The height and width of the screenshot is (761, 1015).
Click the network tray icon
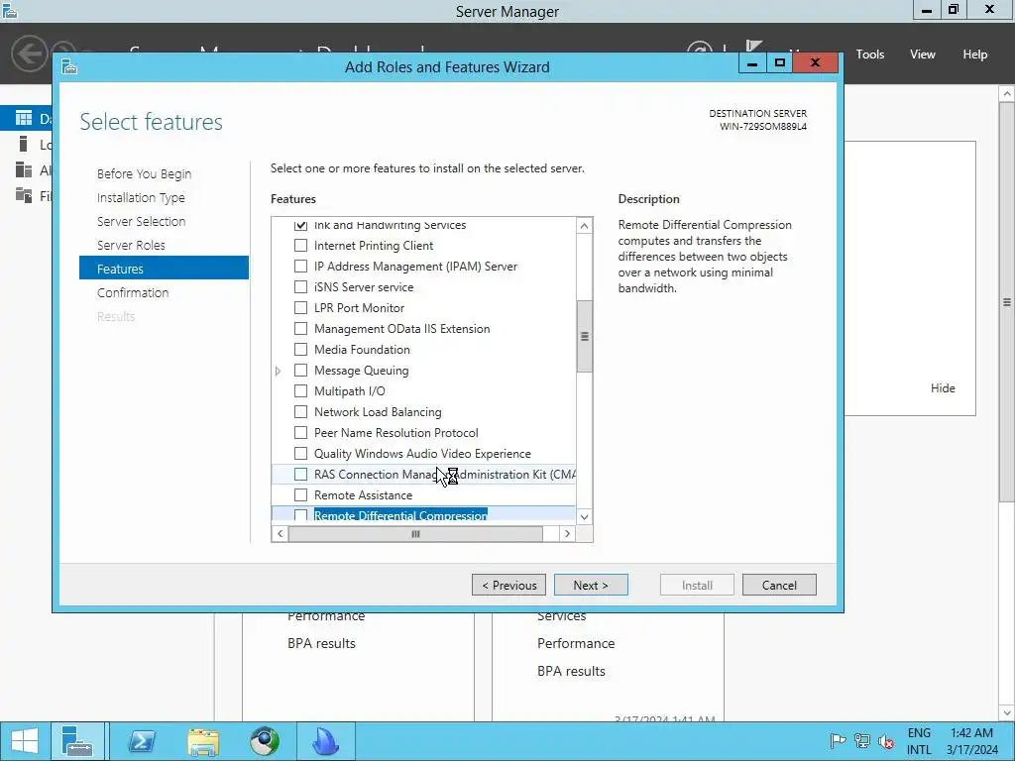(861, 741)
